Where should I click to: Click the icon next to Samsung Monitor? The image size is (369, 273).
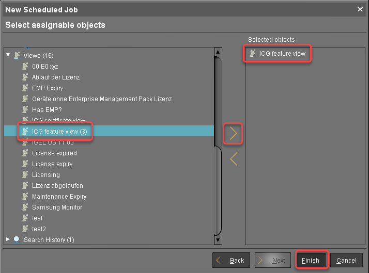tap(25, 207)
